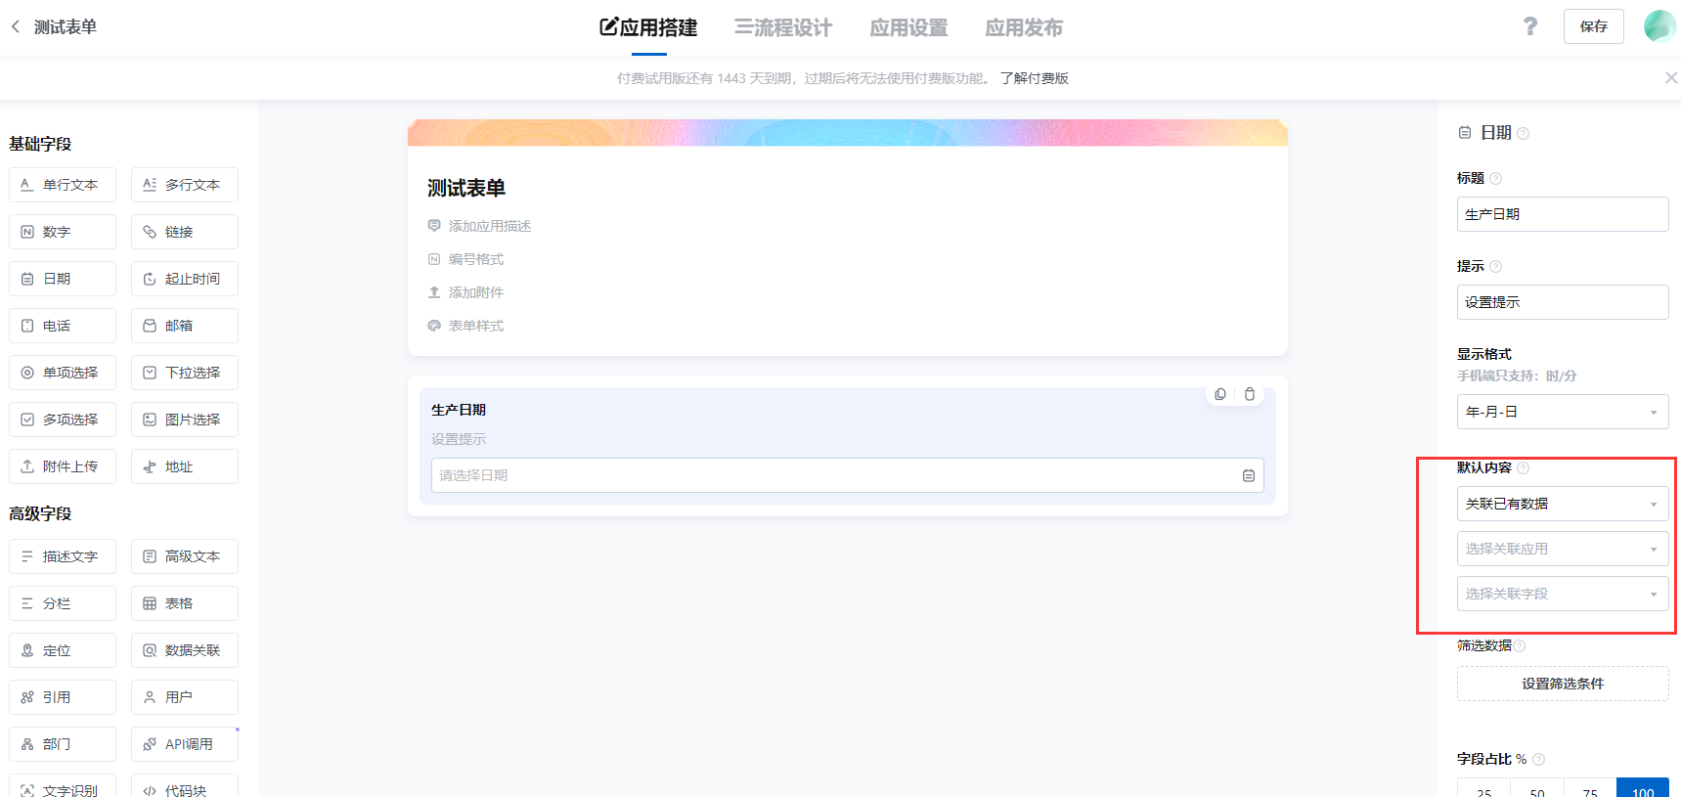This screenshot has height=797, width=1681.
Task: Click 添加应用描述
Action: tap(479, 226)
